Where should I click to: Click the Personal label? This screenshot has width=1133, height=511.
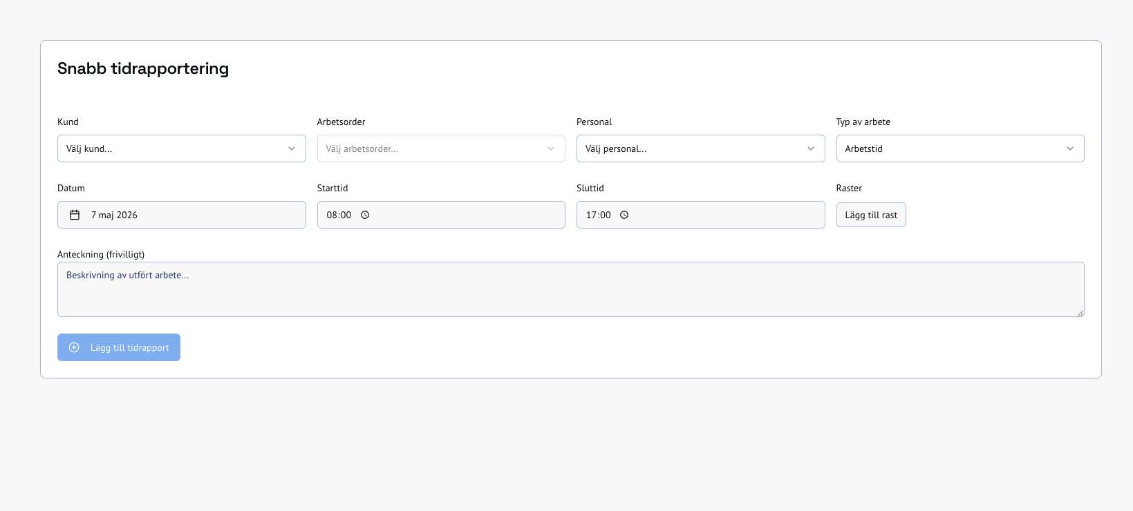(594, 122)
